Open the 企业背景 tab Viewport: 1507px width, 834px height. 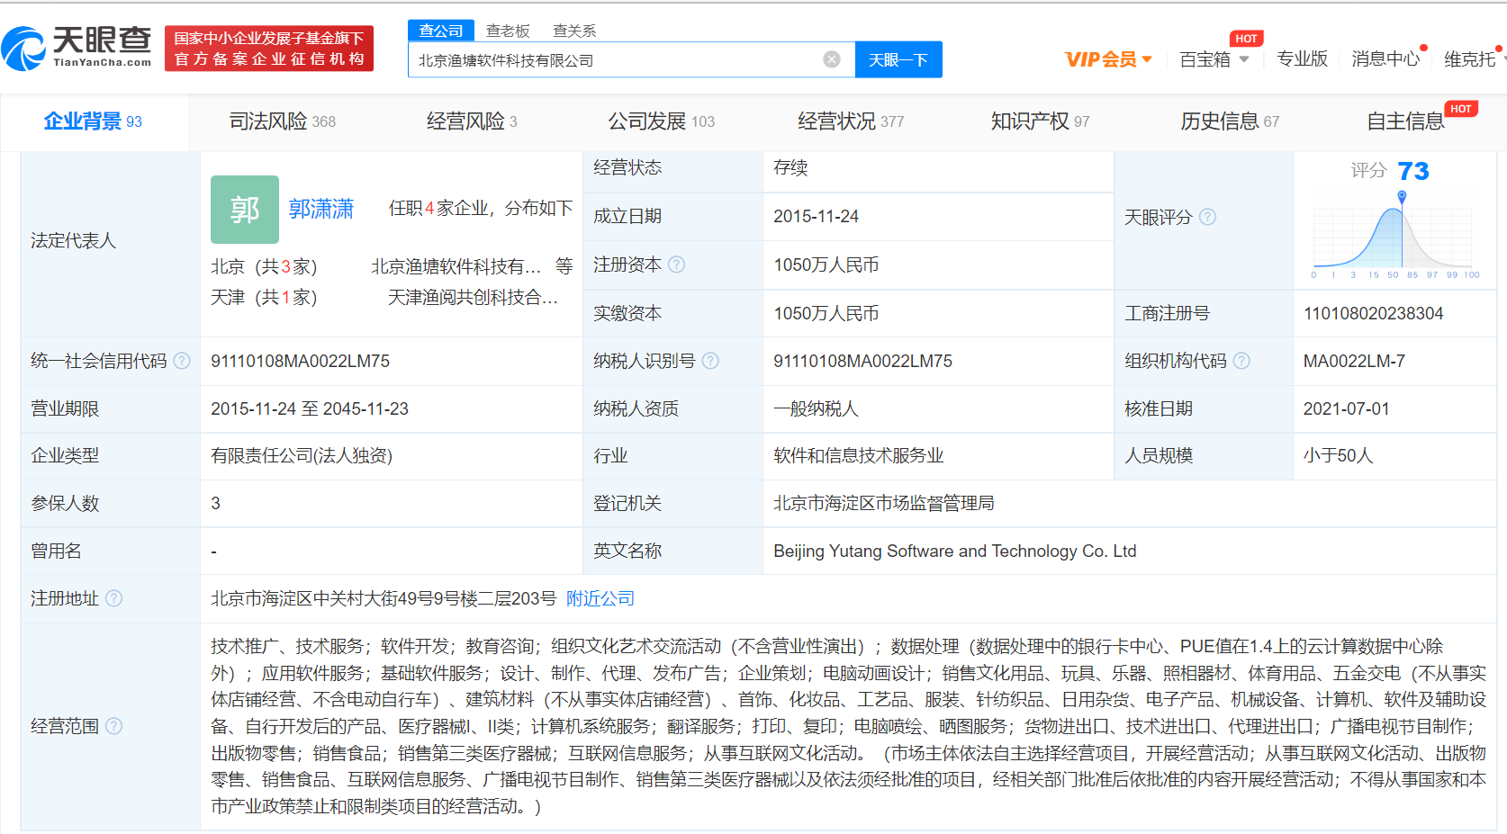pos(93,121)
